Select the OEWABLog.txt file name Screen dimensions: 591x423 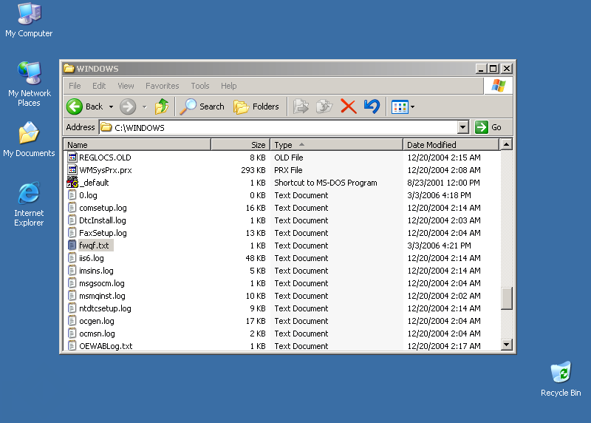point(106,346)
